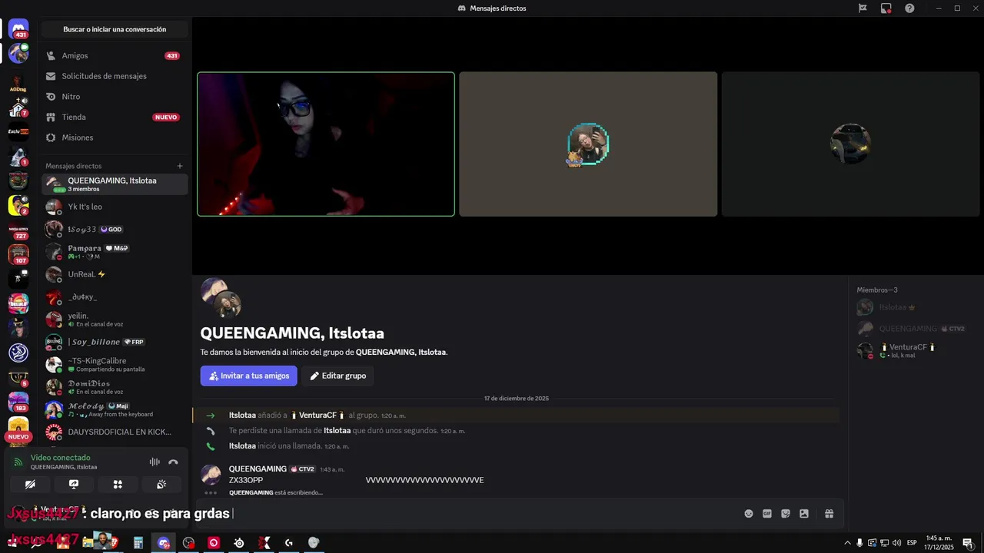Open Logitech G Hub from the taskbar
This screenshot has width=984, height=553.
pyautogui.click(x=289, y=543)
